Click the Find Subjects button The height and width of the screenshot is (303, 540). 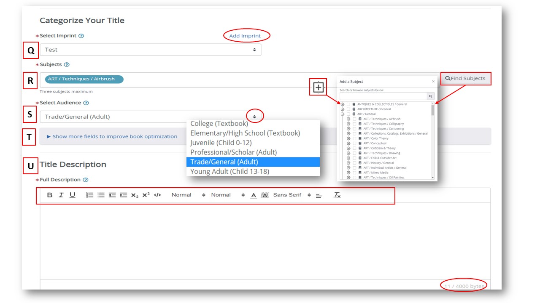pos(466,78)
